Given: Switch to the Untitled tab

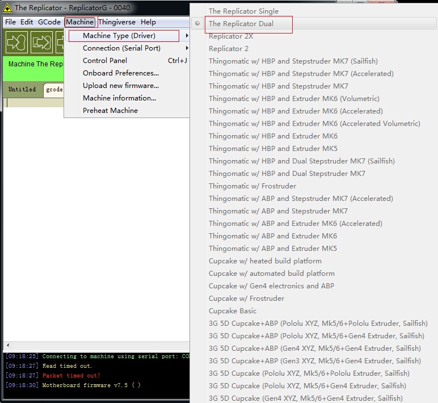Looking at the screenshot, I should pyautogui.click(x=22, y=90).
